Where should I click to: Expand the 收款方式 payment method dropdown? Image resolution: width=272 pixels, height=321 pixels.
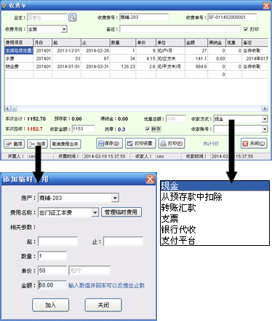pyautogui.click(x=265, y=119)
